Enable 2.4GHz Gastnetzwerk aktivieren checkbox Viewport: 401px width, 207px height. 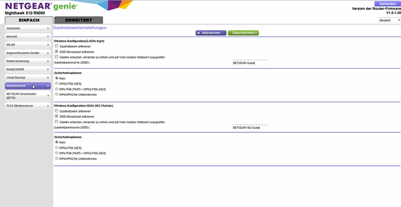pyautogui.click(x=57, y=46)
